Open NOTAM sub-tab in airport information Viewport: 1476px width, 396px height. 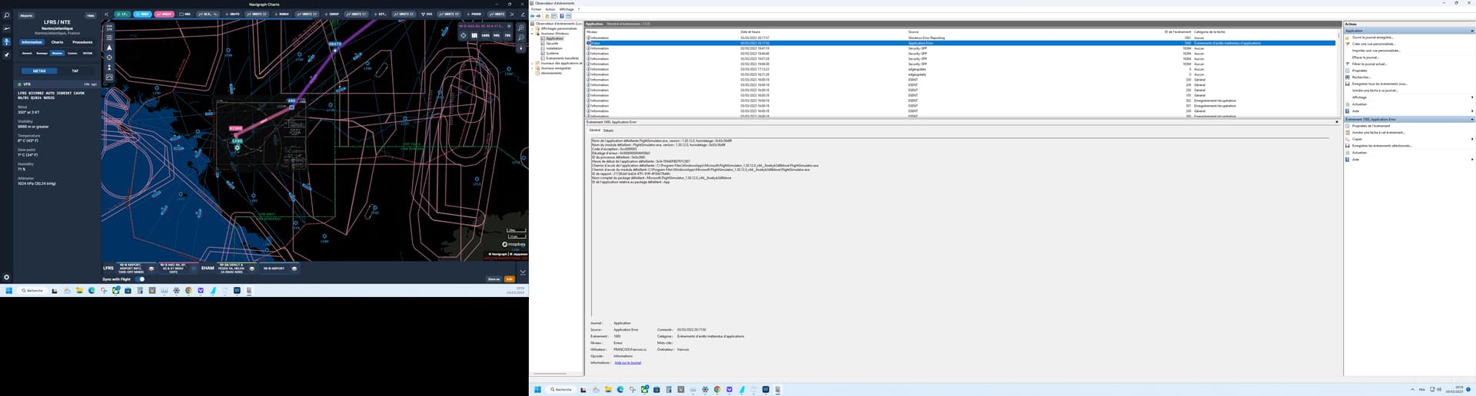[88, 53]
